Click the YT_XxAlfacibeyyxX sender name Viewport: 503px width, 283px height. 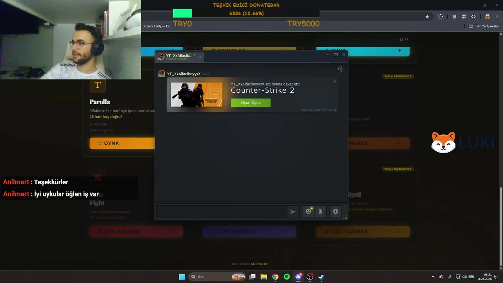coord(184,74)
